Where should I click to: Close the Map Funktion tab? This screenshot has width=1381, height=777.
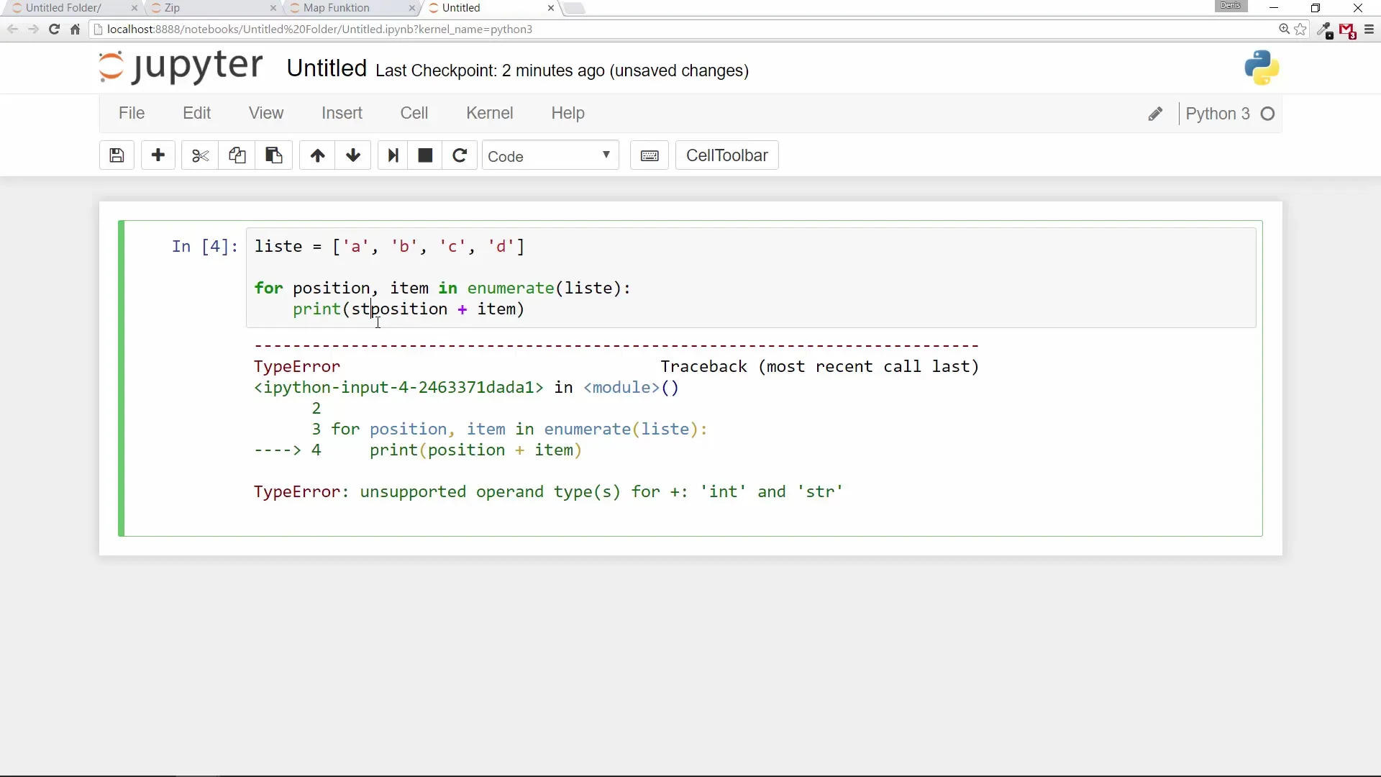tap(411, 8)
